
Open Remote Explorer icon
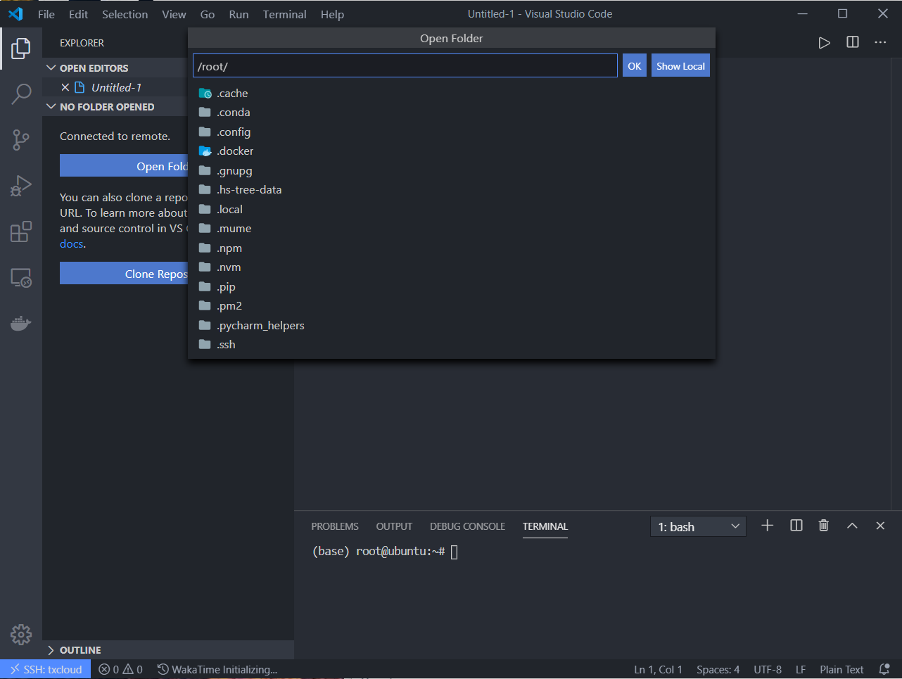(x=21, y=278)
